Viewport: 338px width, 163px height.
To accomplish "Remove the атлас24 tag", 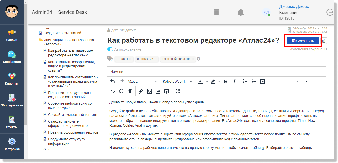I will 130,59.
